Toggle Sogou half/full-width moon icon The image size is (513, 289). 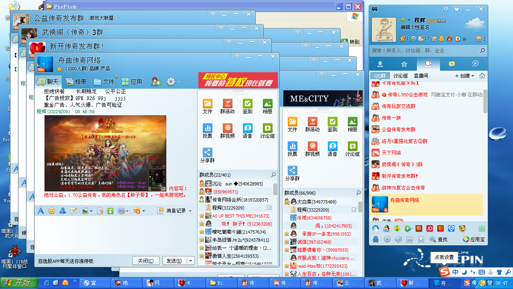click(464, 272)
